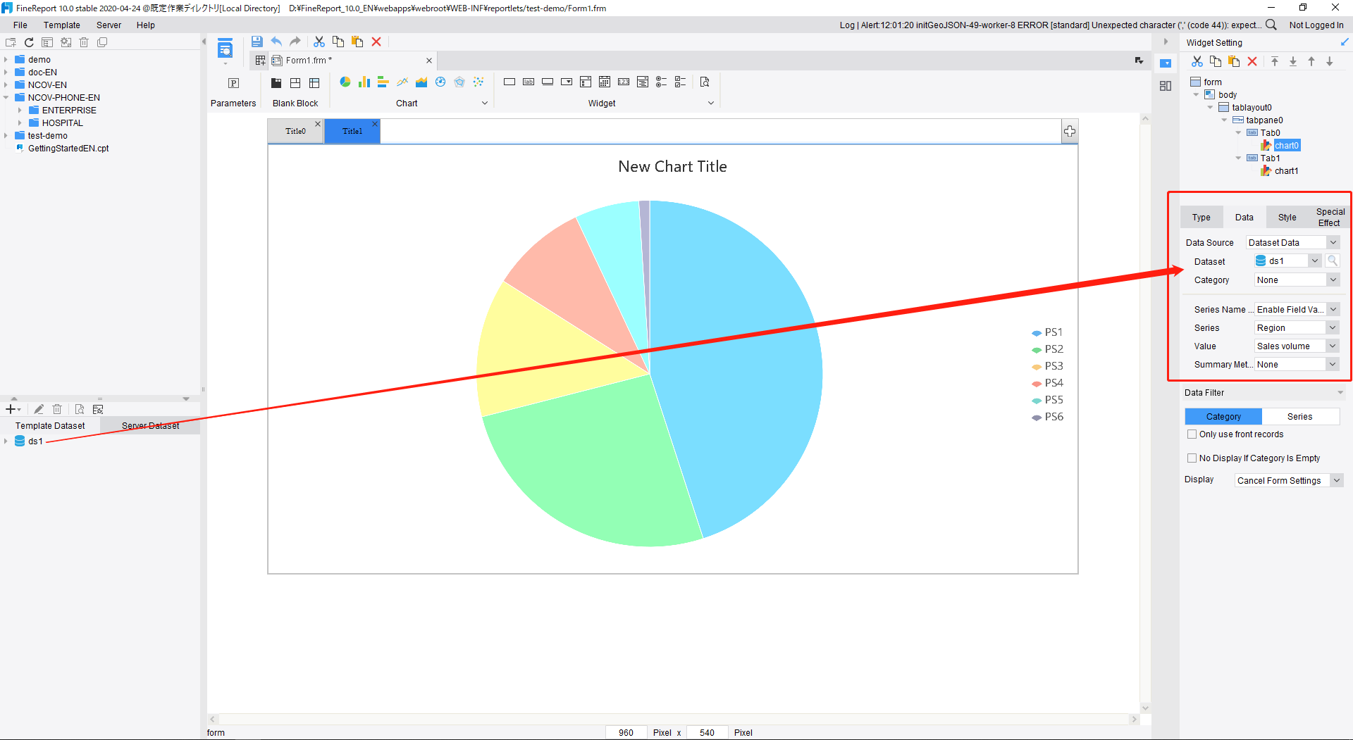Select the gauge chart icon in Chart group
1353x740 pixels.
click(x=440, y=82)
